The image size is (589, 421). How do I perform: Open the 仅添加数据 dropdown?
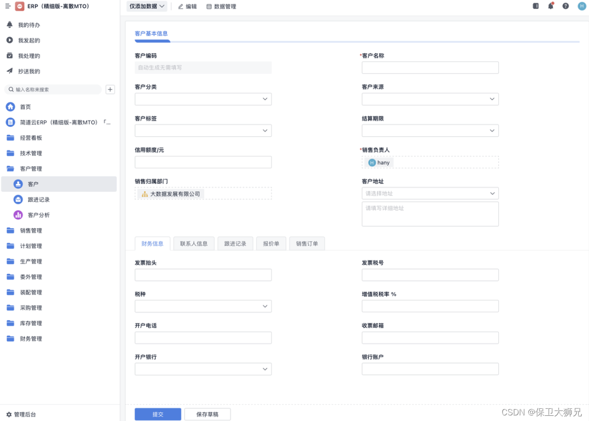tap(147, 6)
